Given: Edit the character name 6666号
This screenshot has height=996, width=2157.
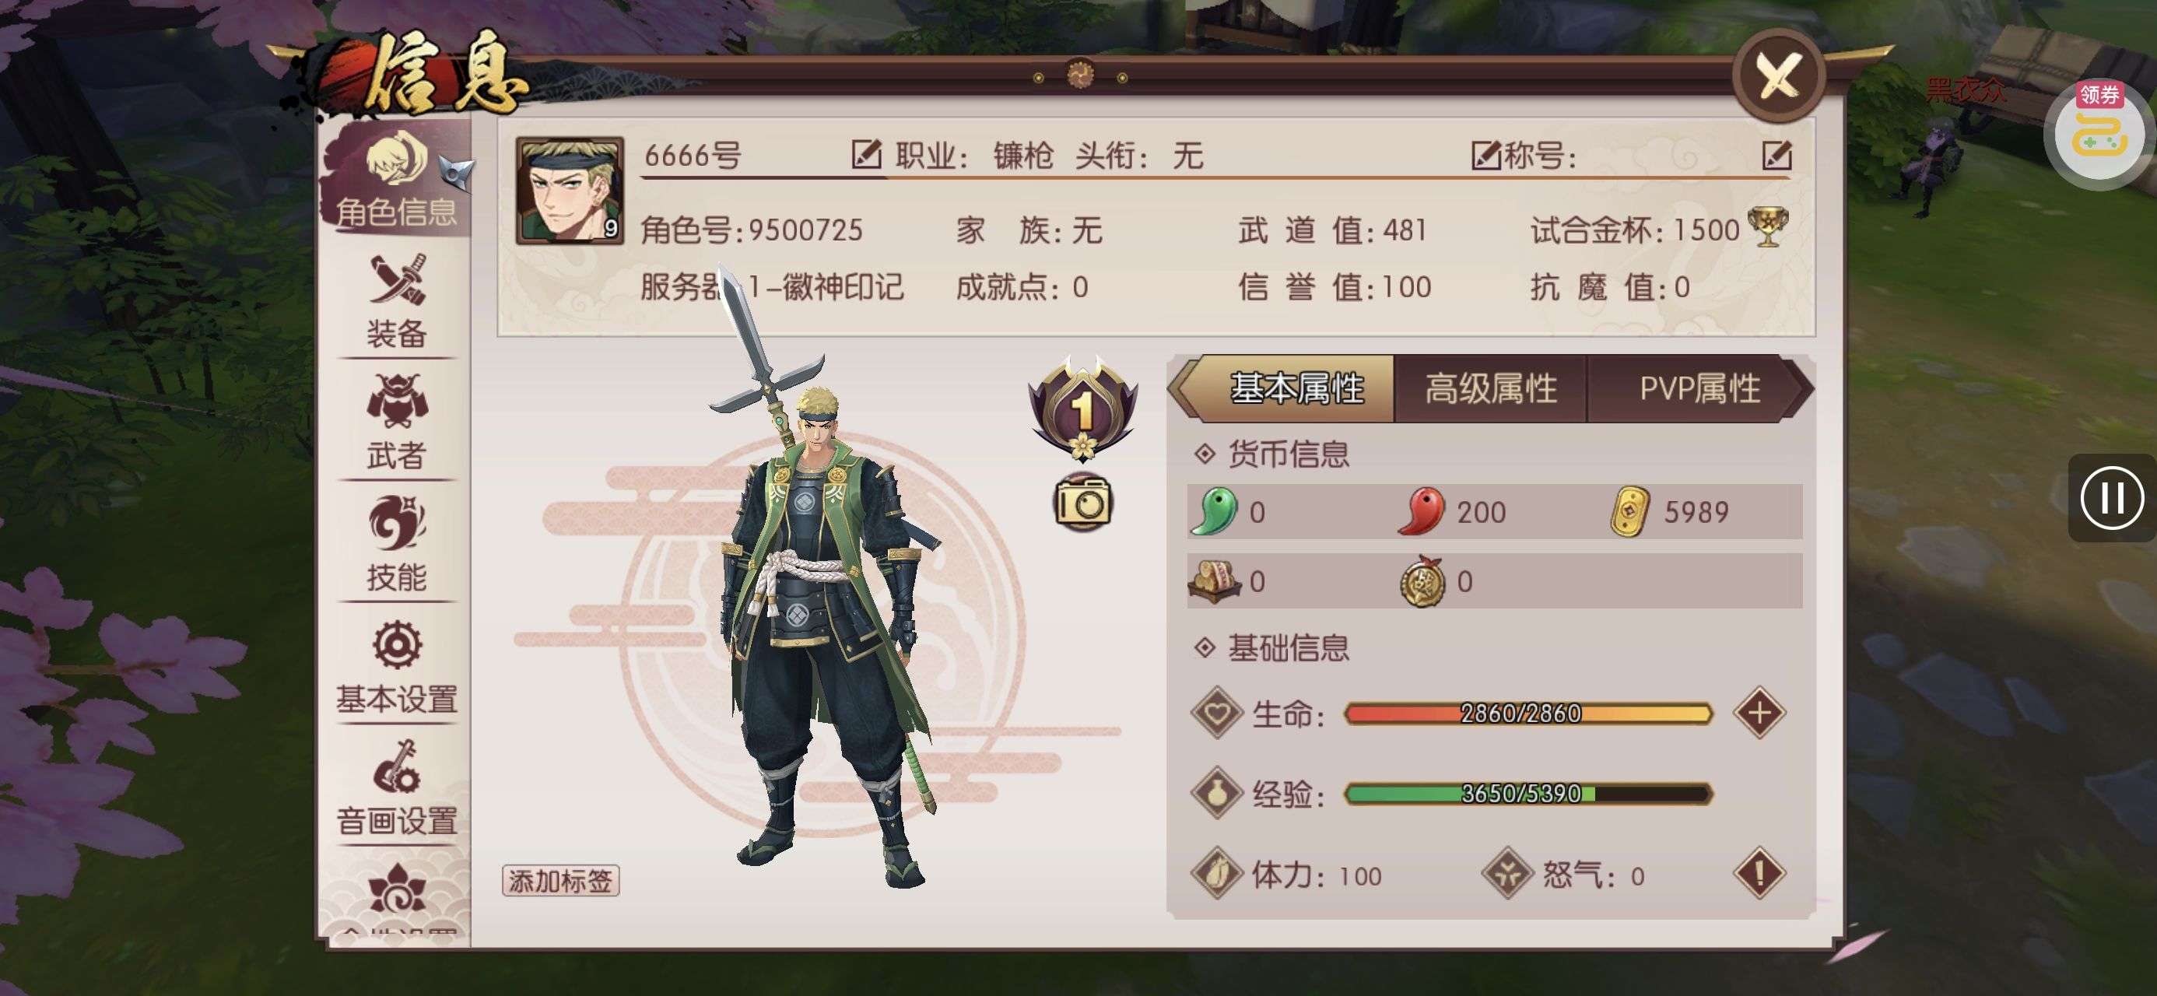Looking at the screenshot, I should pos(866,154).
